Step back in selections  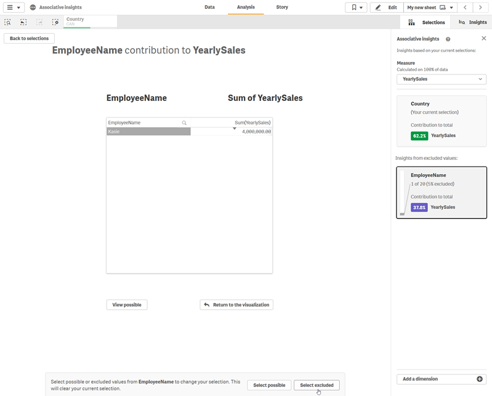(23, 22)
